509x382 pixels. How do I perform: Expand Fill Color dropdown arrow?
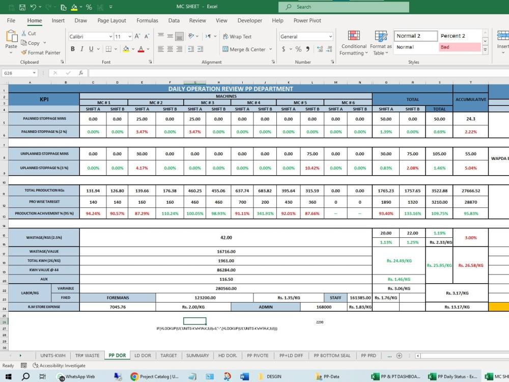click(133, 49)
